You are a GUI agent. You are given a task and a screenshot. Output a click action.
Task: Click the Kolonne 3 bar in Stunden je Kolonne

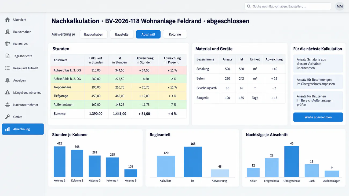click(x=94, y=166)
